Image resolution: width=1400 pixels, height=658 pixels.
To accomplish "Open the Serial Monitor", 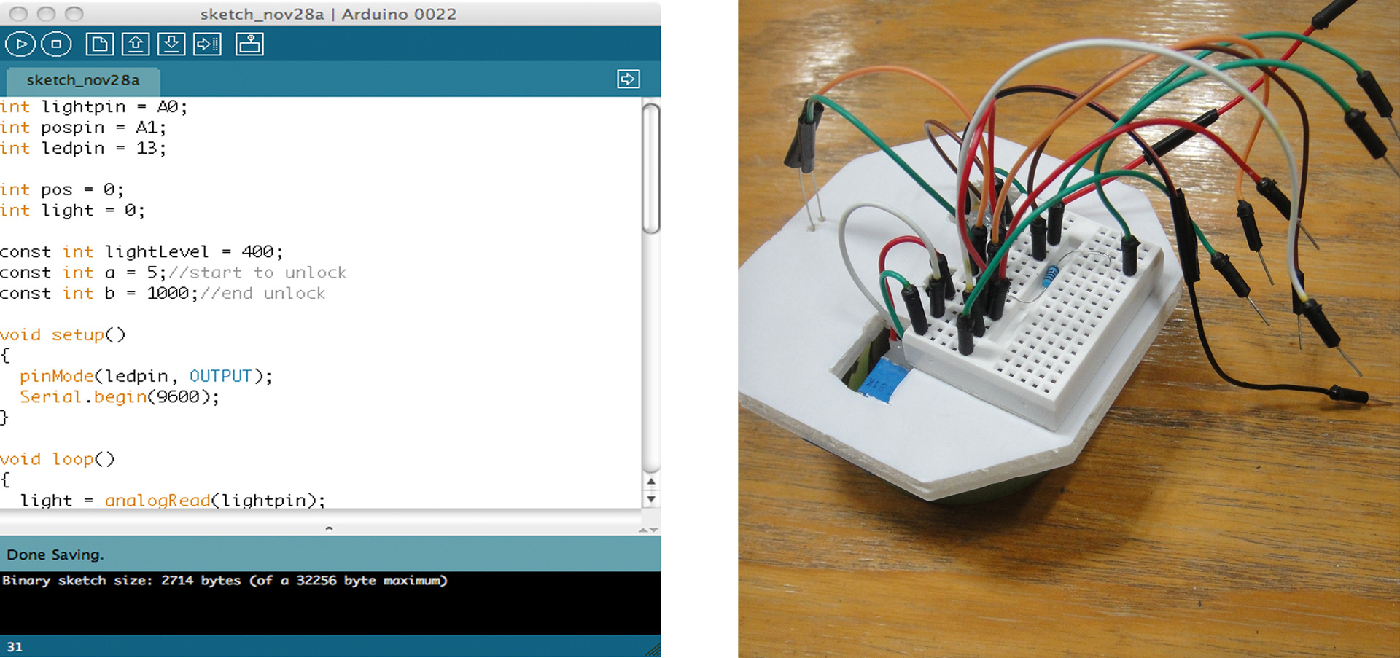I will point(249,44).
